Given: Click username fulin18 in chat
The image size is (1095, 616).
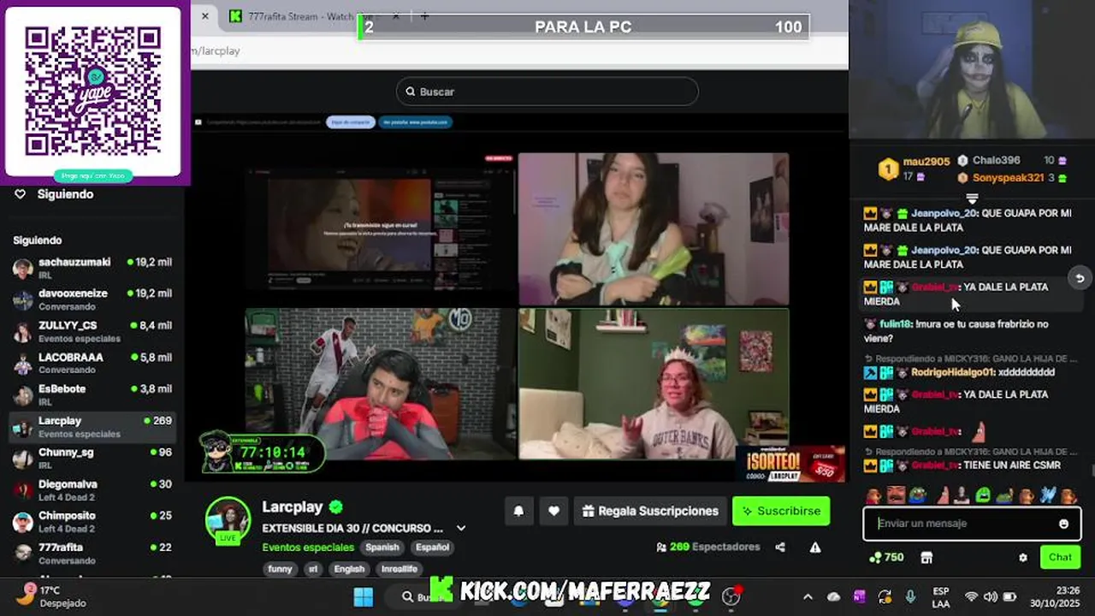Looking at the screenshot, I should click(897, 324).
